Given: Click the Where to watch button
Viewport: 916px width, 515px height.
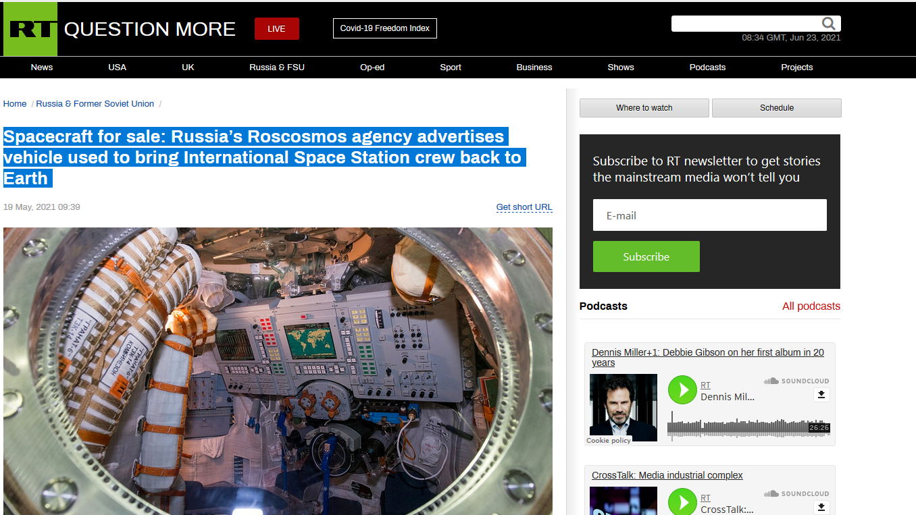Looking at the screenshot, I should (644, 108).
